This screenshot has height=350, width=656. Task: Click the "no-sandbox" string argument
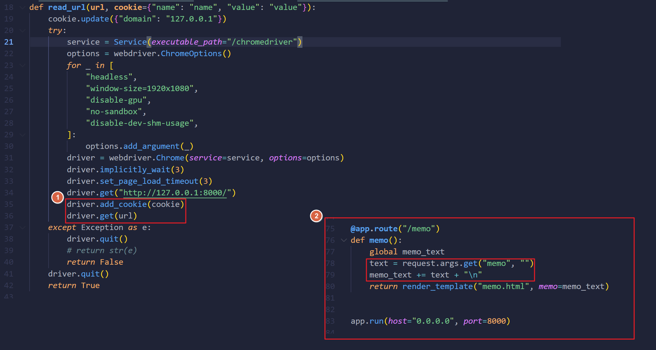[114, 112]
